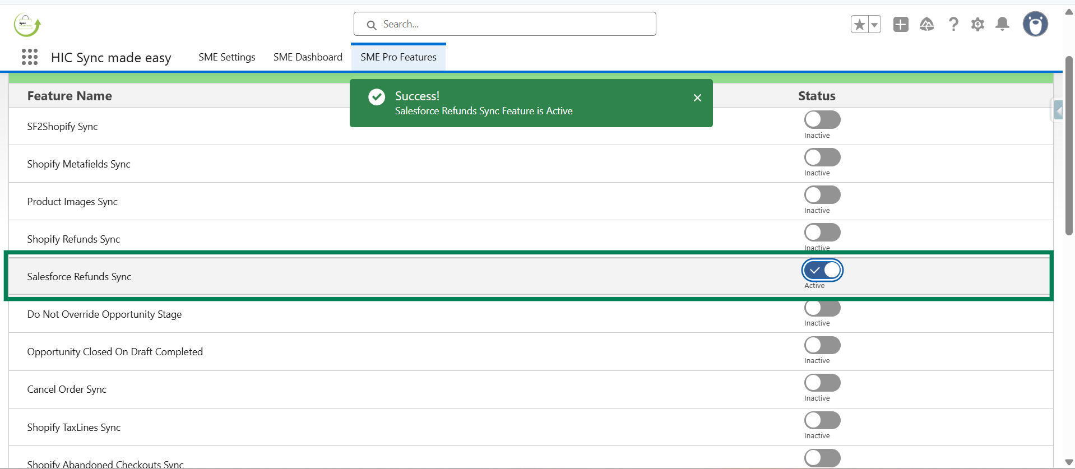Enable the Shopify Metafields Sync toggle
This screenshot has height=469, width=1075.
coord(822,157)
